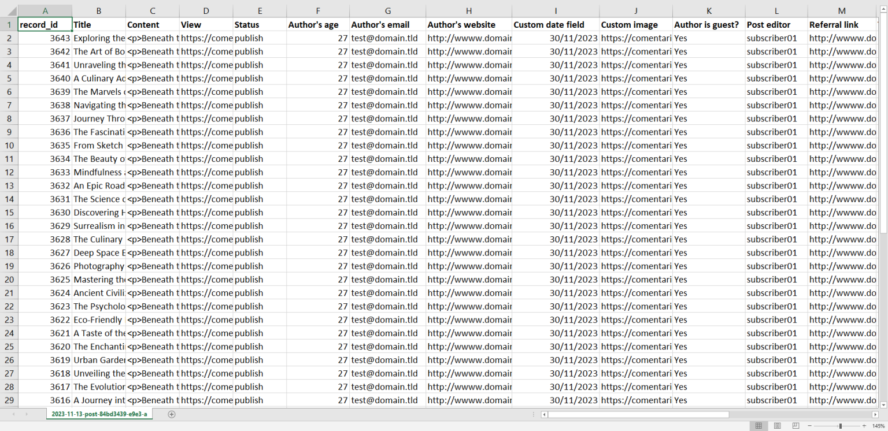
Task: Switch to Normal view in status bar
Action: pyautogui.click(x=758, y=426)
